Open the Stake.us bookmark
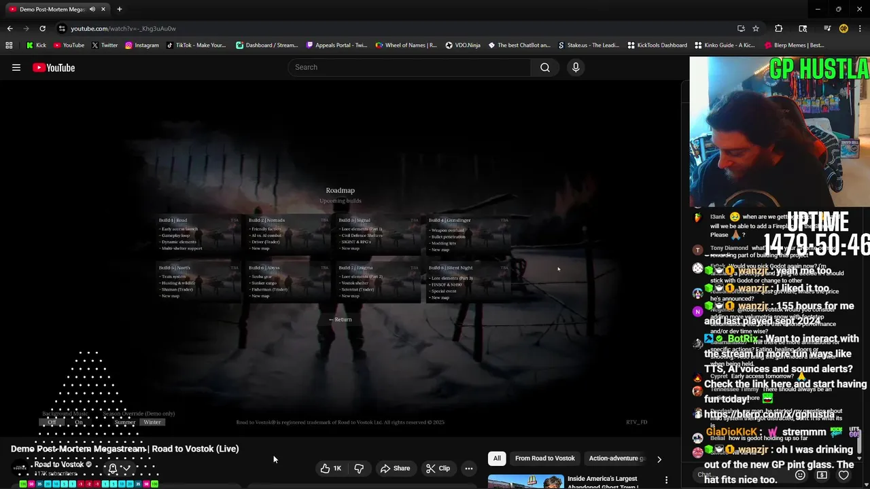This screenshot has width=870, height=489. 589,46
